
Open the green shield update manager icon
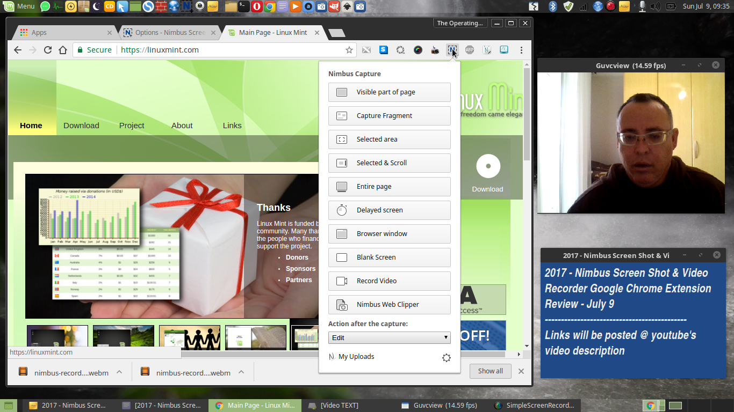coord(569,6)
